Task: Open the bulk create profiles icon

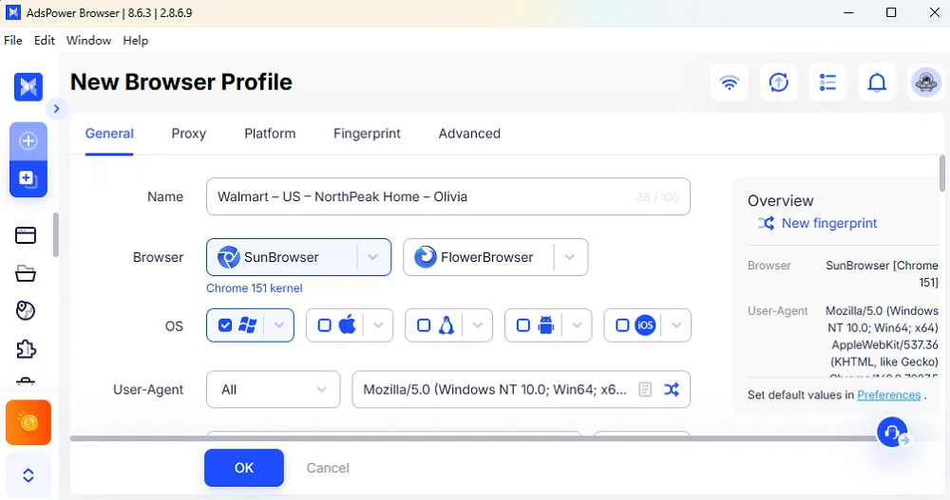Action: click(28, 178)
